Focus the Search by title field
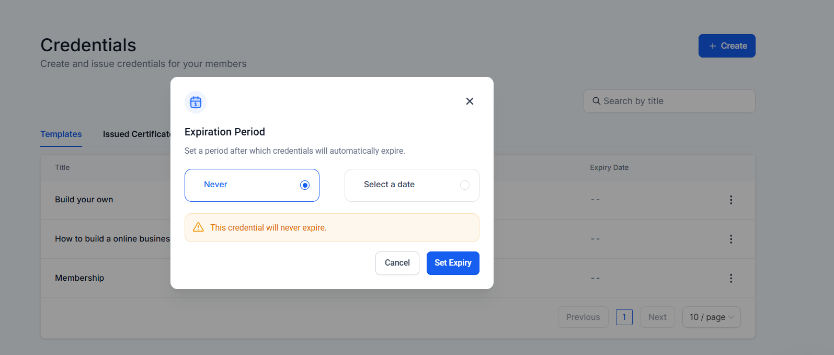Viewport: 834px width, 355px height. coord(675,101)
